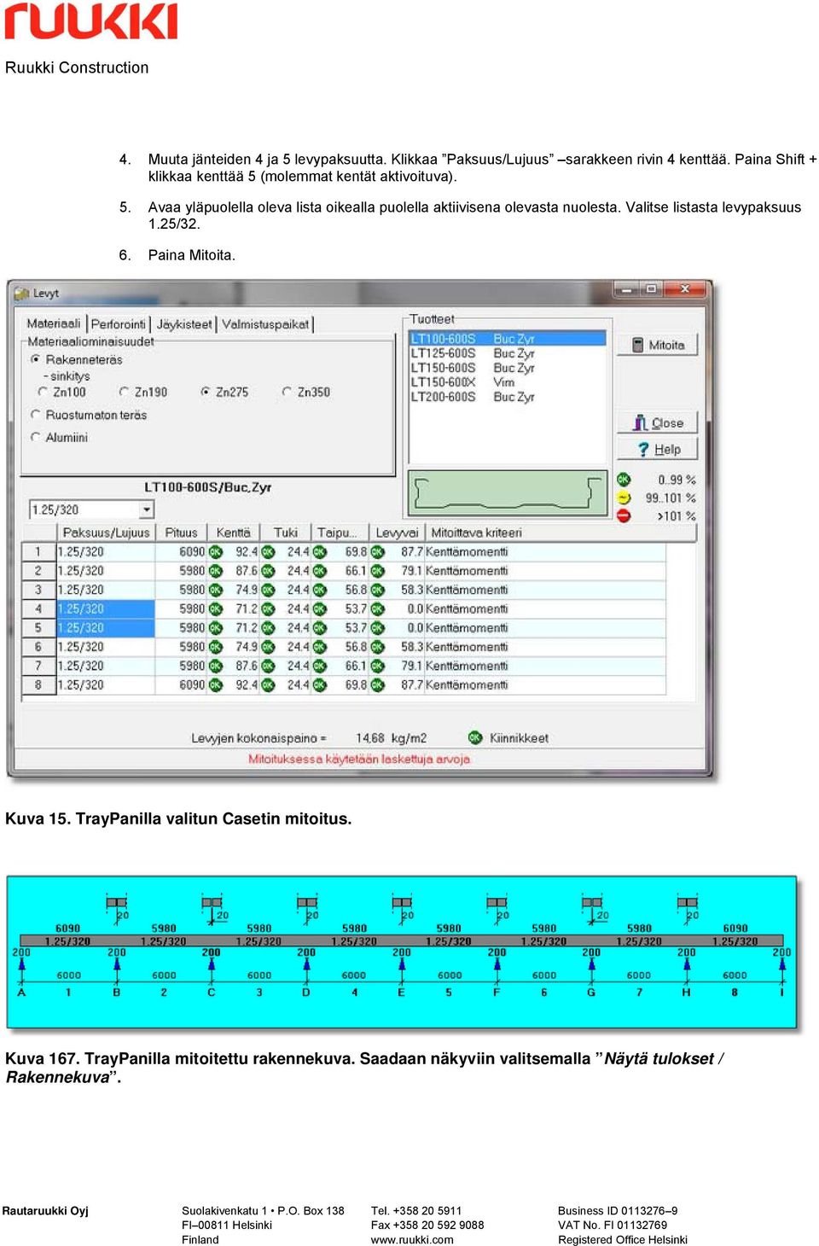Click row 4 Paksuus/Lujuus cell

pos(106,609)
